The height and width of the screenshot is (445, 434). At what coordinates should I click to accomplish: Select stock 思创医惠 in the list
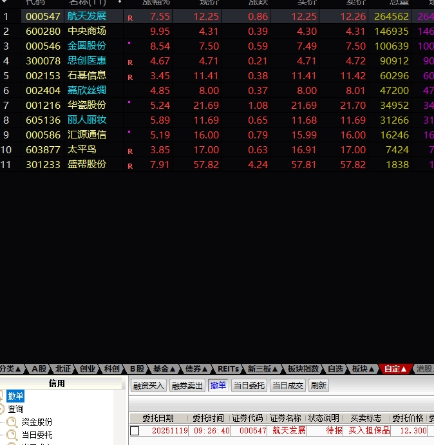pyautogui.click(x=86, y=61)
